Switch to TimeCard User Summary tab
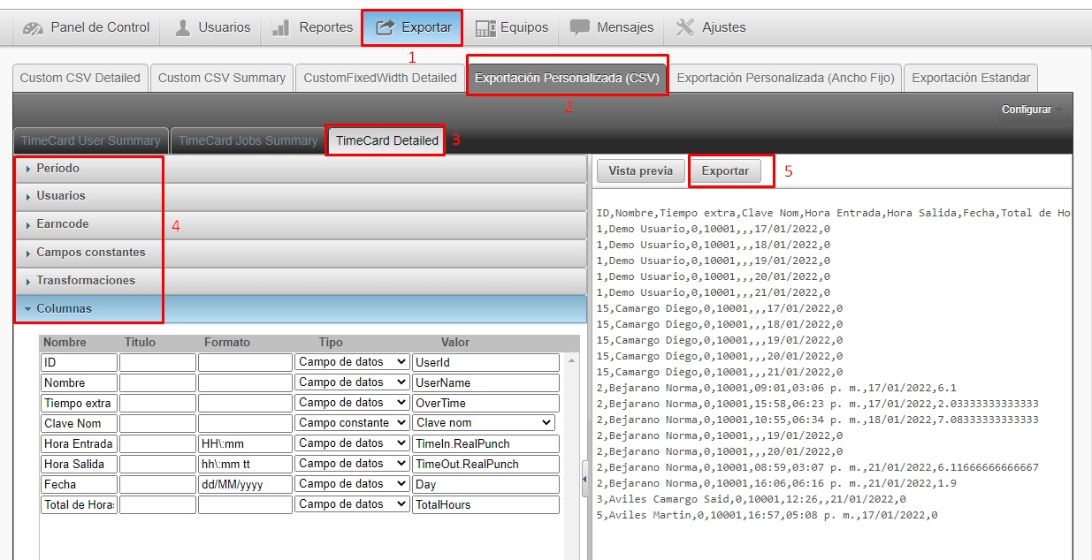Viewport: 1092px width, 560px height. [90, 140]
